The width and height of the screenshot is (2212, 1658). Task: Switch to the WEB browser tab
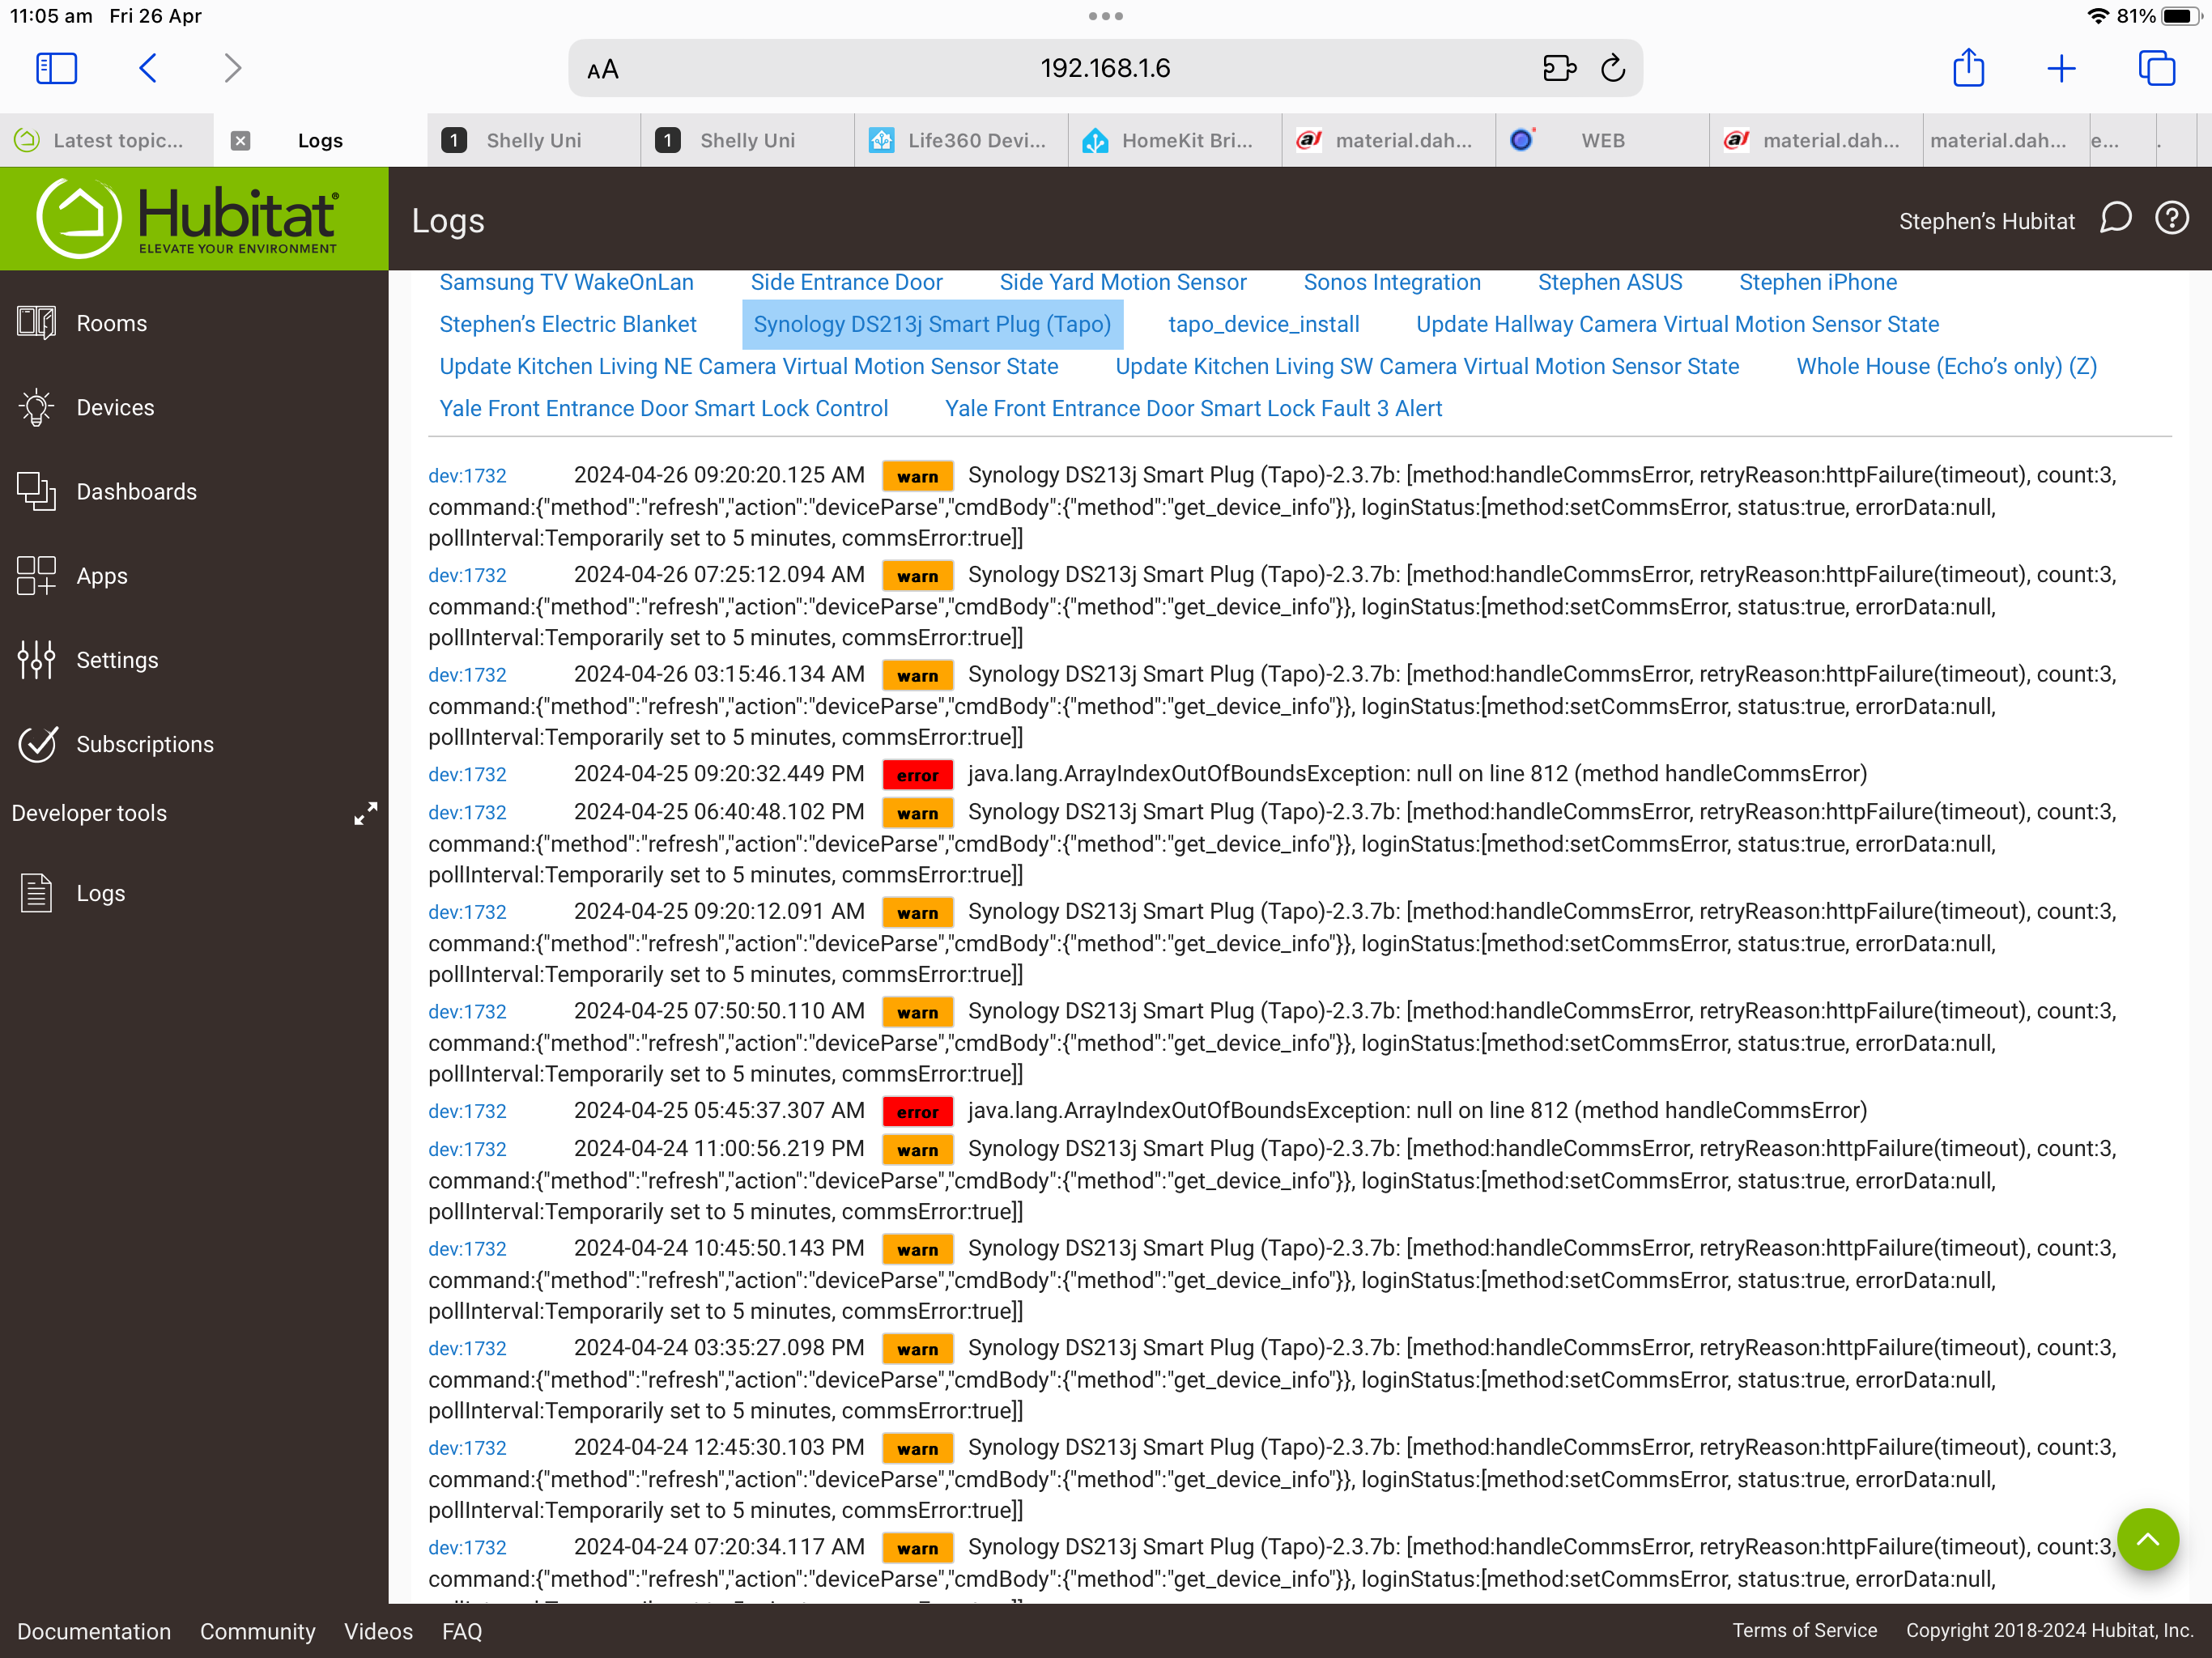click(x=1603, y=140)
